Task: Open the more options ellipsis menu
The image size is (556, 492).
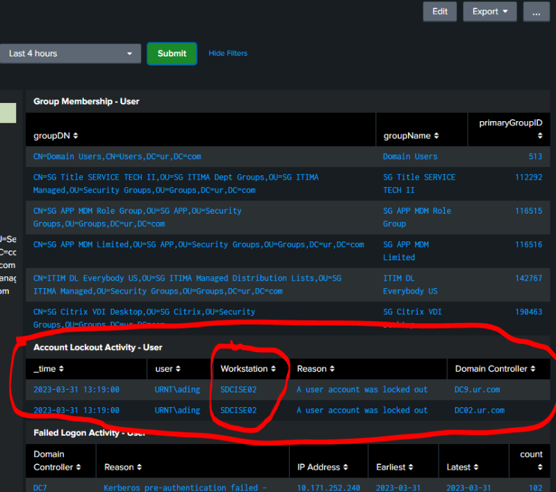Action: point(536,11)
